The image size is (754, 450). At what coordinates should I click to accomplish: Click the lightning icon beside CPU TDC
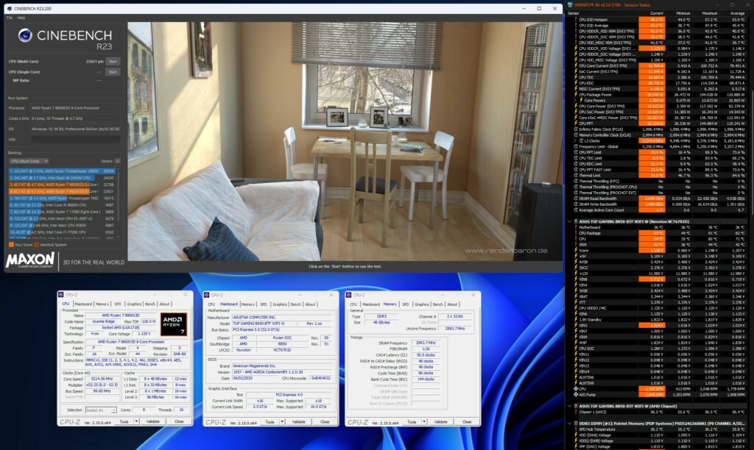[x=576, y=77]
